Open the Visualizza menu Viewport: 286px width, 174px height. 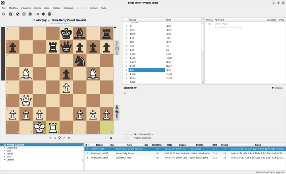(x=26, y=8)
